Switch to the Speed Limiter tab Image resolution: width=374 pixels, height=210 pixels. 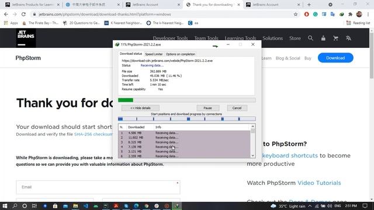click(x=154, y=54)
